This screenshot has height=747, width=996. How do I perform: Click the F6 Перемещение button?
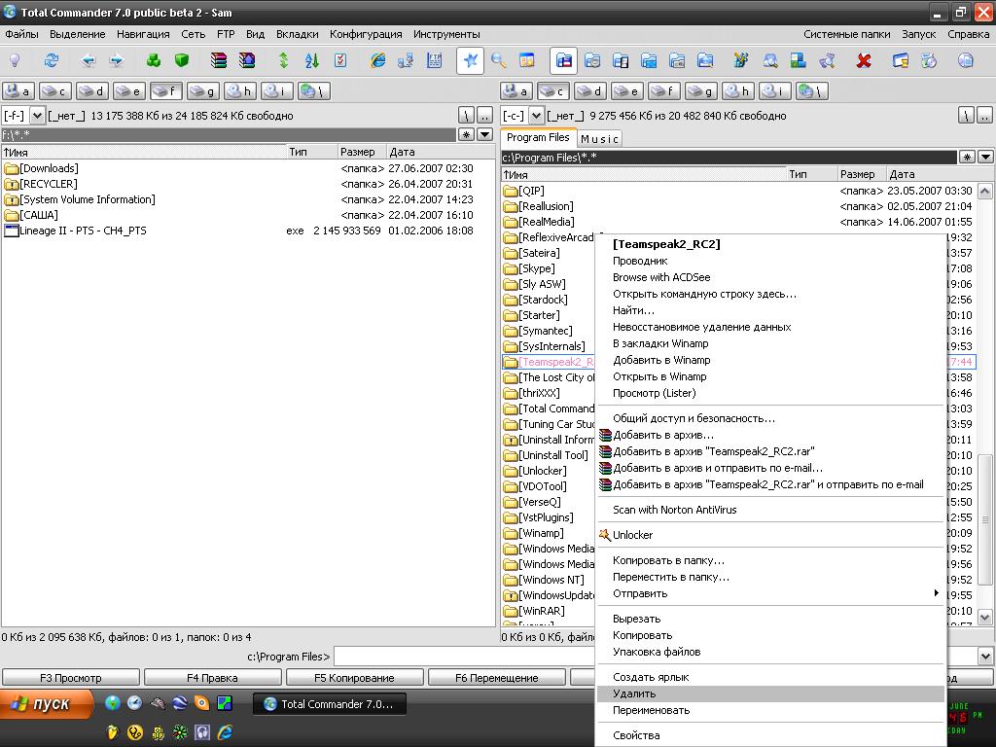pos(497,678)
